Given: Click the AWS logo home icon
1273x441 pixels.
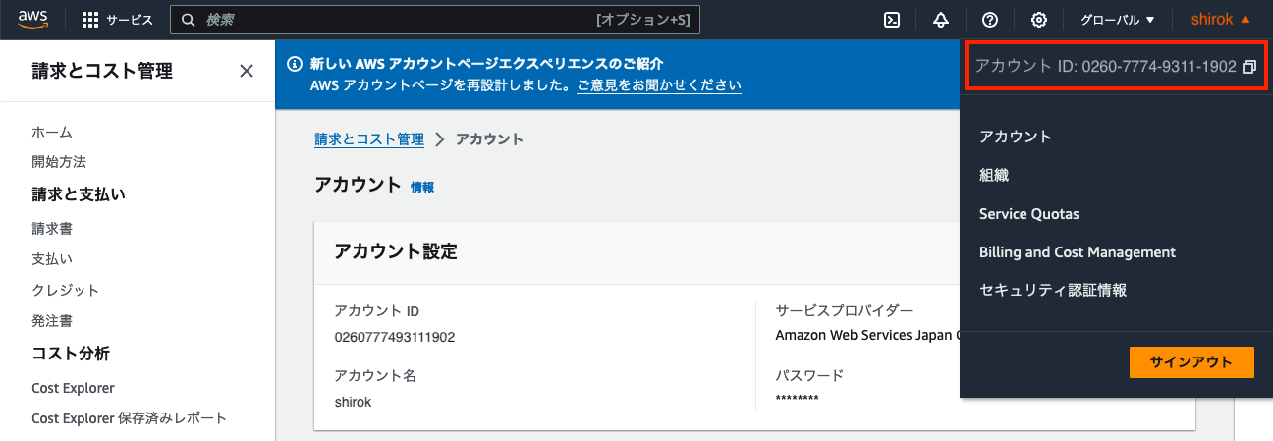Looking at the screenshot, I should point(34,19).
